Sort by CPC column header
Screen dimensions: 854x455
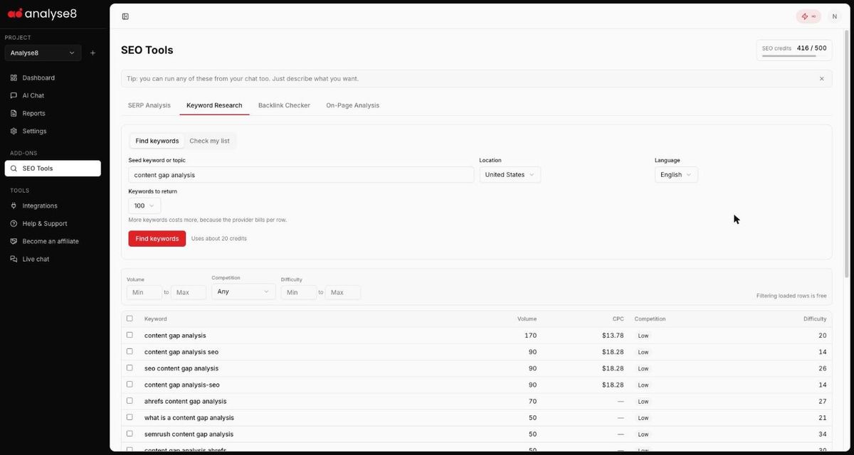point(618,319)
